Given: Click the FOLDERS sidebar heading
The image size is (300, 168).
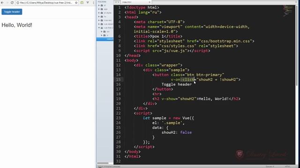Looking at the screenshot, I should 102,2.
